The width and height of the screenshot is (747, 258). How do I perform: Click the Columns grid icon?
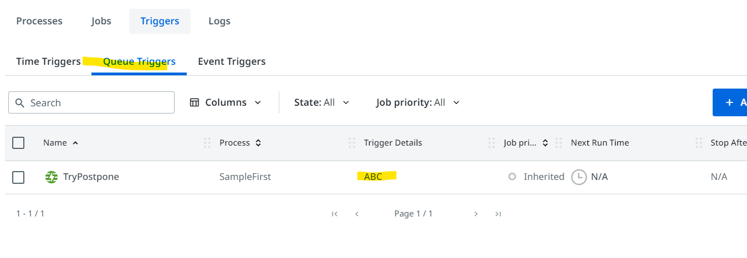pyautogui.click(x=195, y=102)
